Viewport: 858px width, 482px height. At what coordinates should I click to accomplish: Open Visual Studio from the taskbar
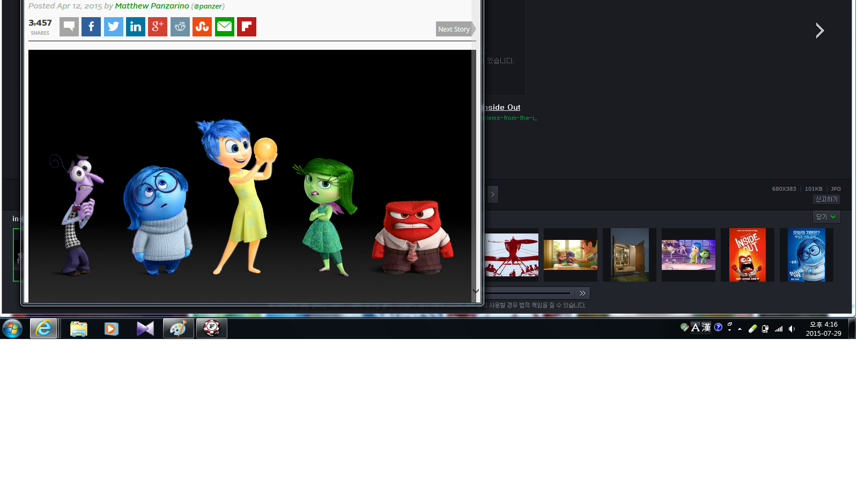coord(145,328)
